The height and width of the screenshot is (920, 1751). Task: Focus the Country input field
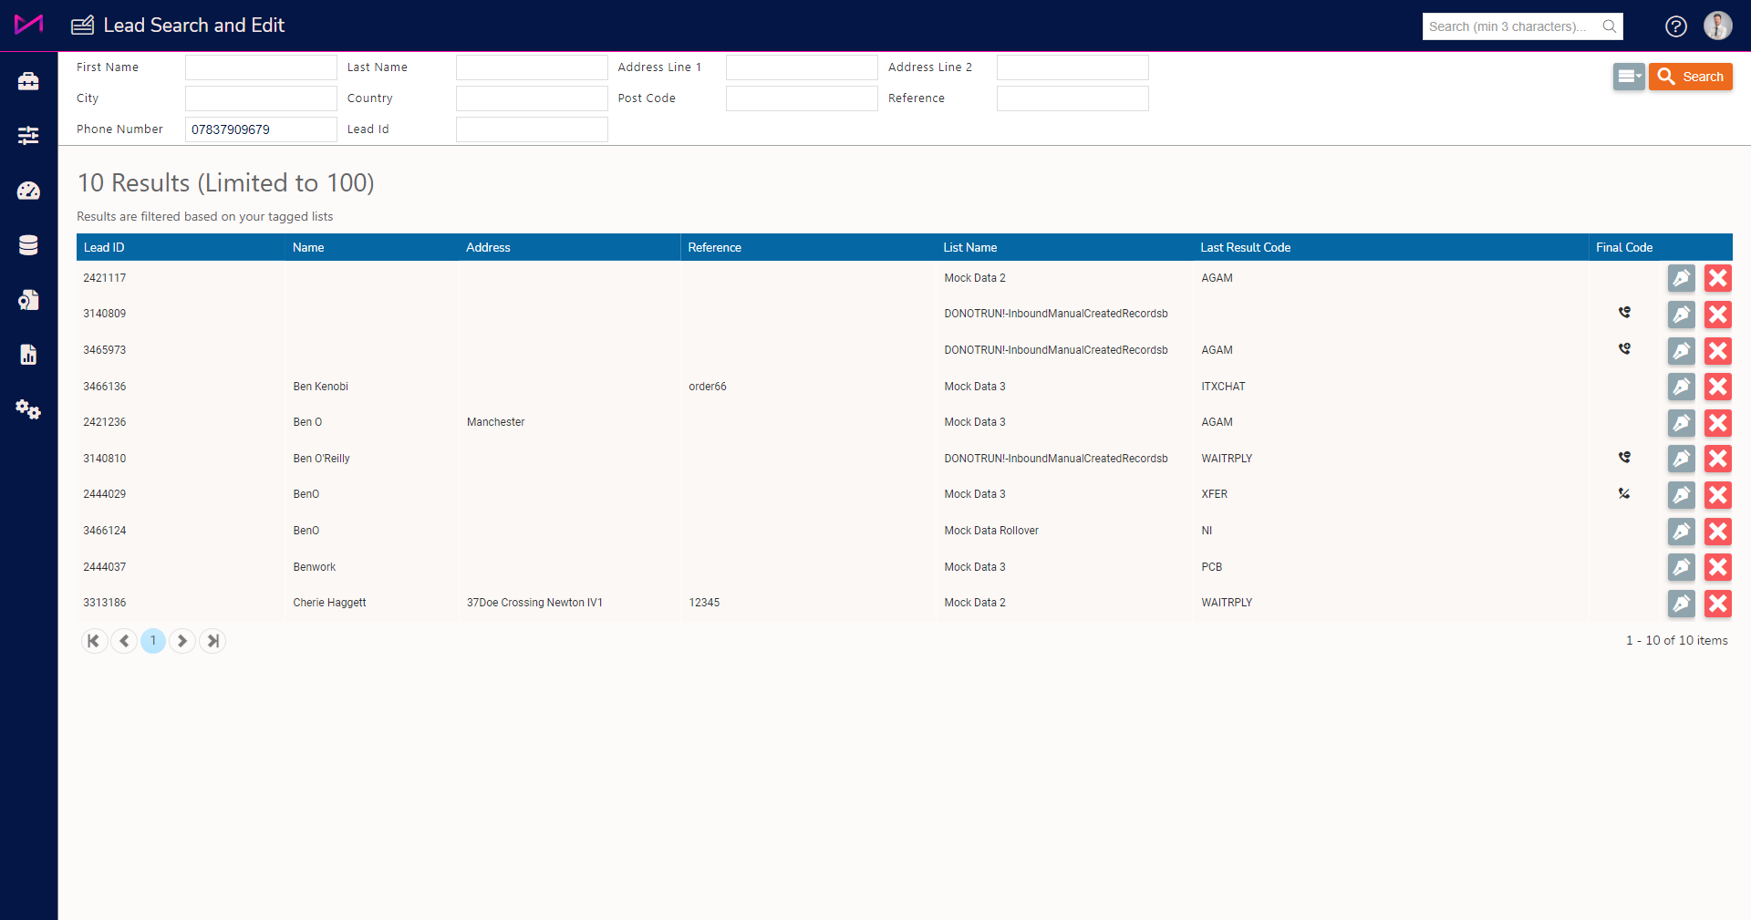coord(532,98)
